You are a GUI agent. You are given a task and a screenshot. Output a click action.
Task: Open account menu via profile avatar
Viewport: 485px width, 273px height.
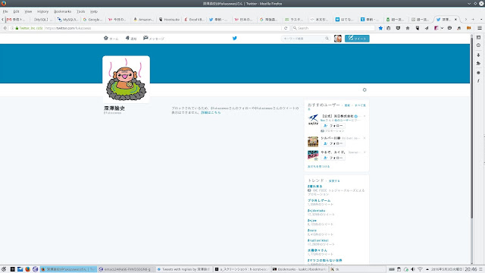coord(338,39)
